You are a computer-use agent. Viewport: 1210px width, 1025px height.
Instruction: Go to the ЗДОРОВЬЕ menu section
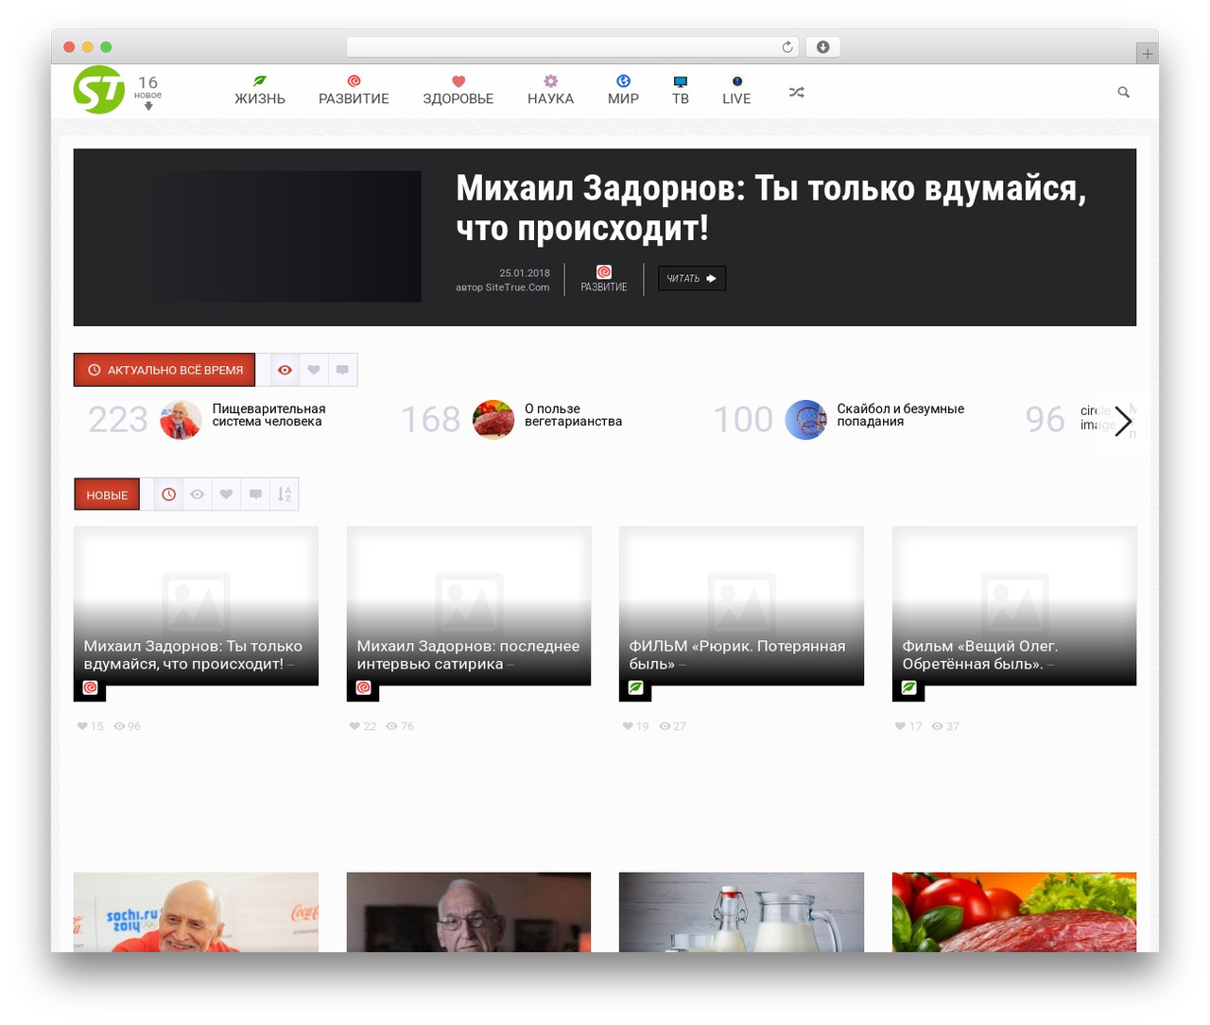458,91
